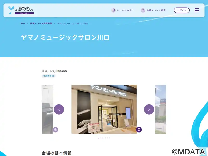Select the fifth carousel dot

click(107, 138)
